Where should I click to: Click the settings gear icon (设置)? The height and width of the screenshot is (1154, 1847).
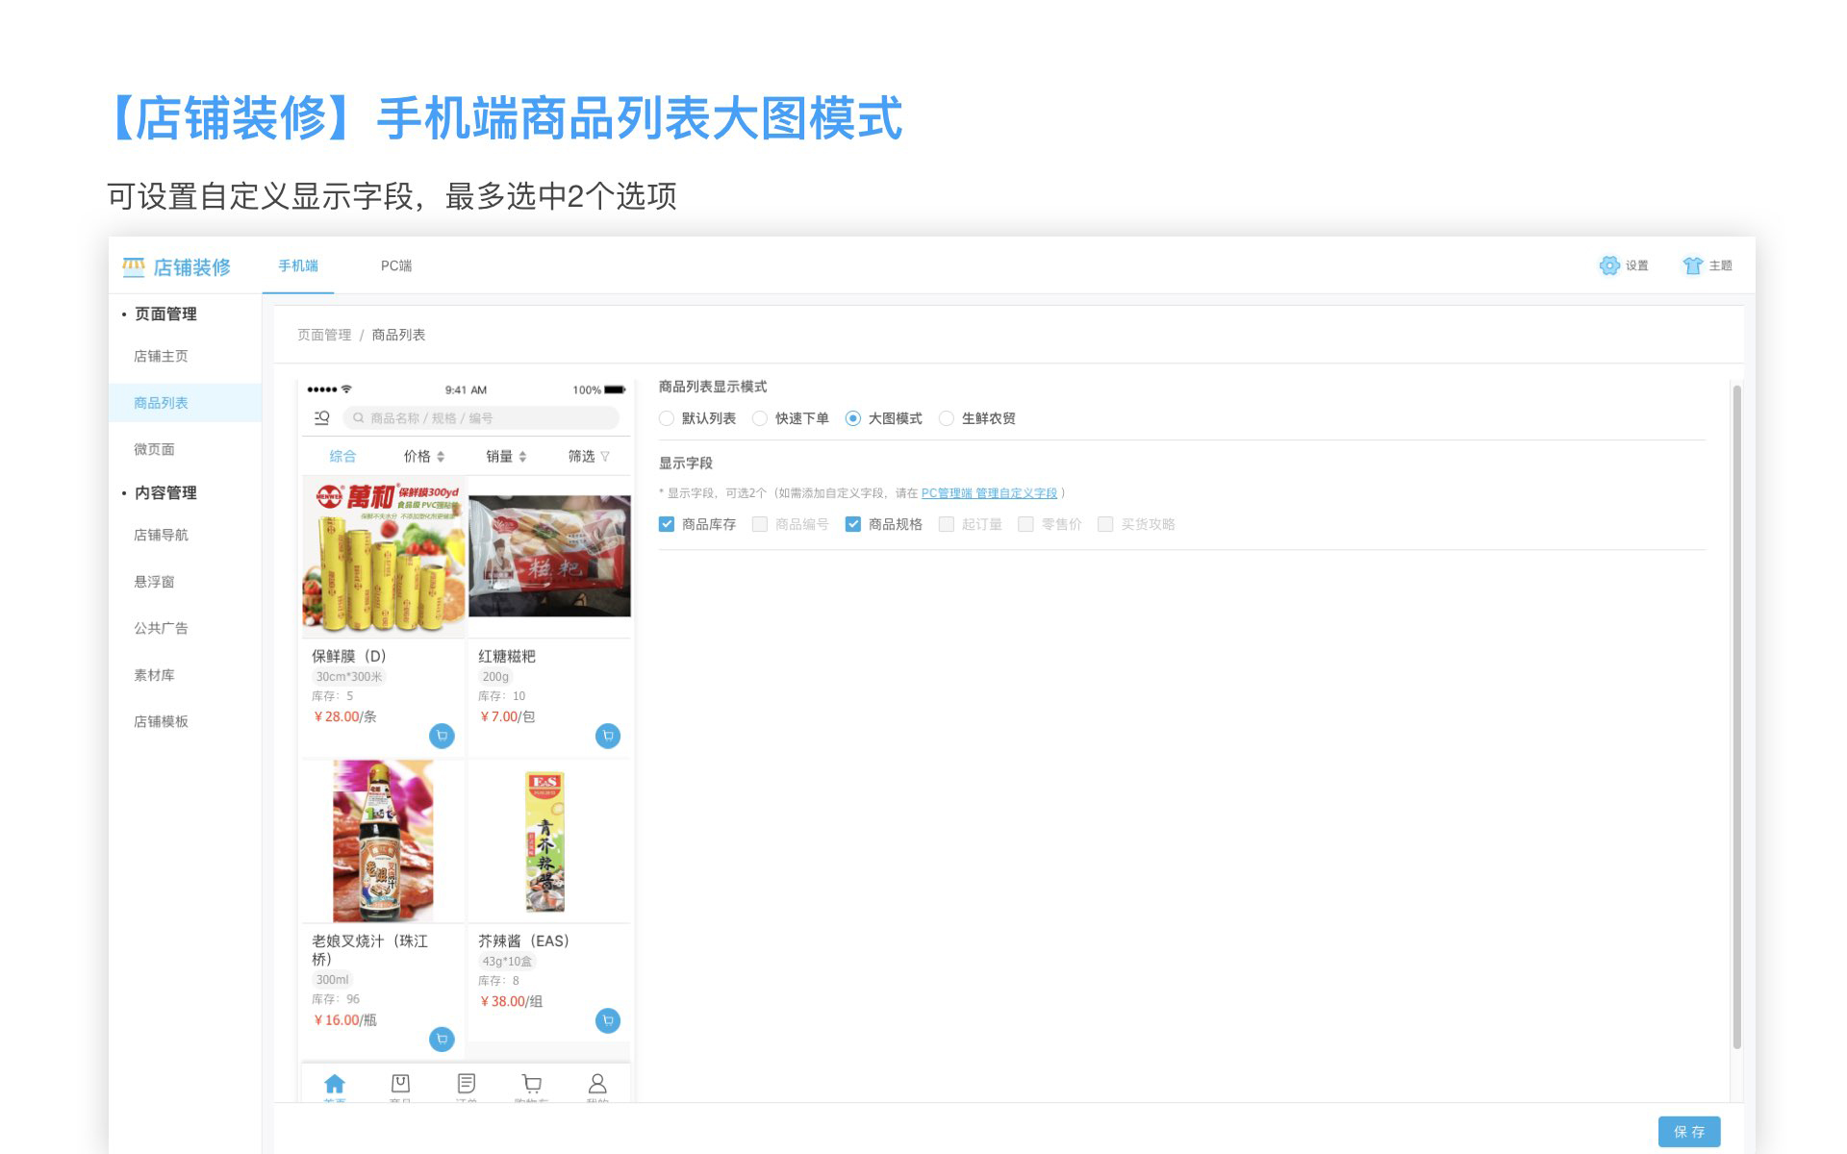click(x=1609, y=265)
